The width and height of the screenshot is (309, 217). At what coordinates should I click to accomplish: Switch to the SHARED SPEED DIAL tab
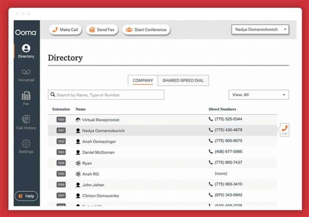(x=183, y=80)
